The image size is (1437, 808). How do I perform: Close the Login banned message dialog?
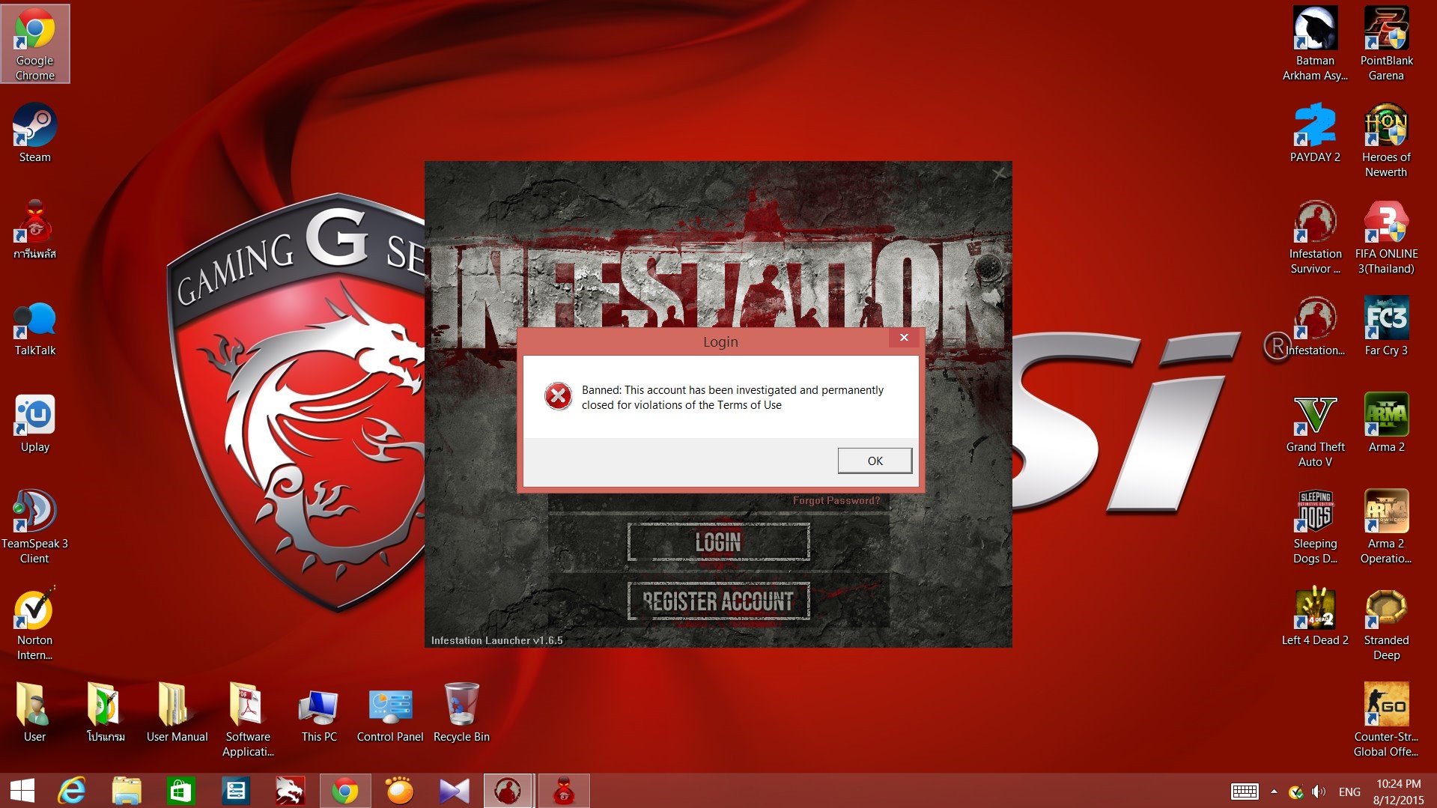(x=904, y=338)
